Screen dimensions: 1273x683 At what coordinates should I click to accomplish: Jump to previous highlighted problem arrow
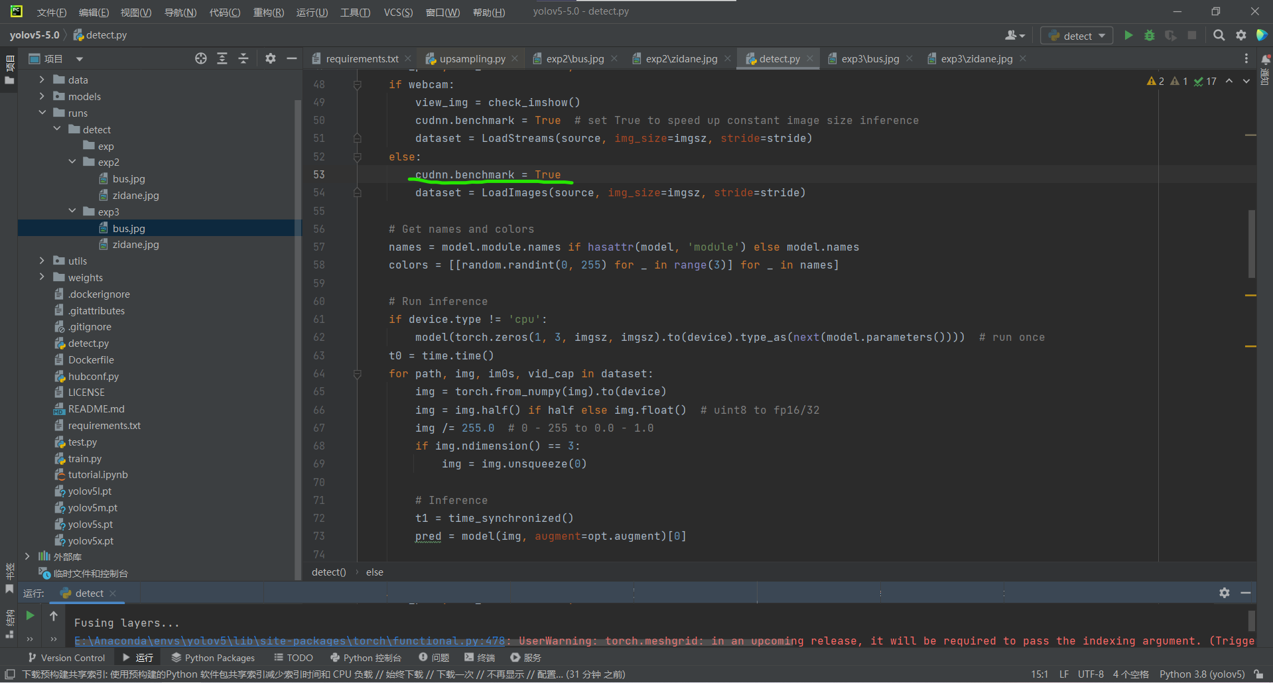pyautogui.click(x=1229, y=81)
